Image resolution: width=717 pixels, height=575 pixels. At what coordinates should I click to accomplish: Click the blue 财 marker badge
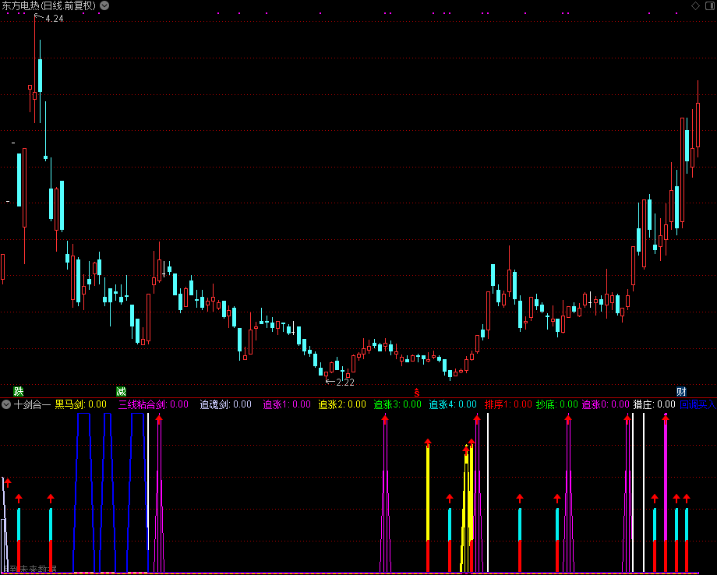coord(681,391)
